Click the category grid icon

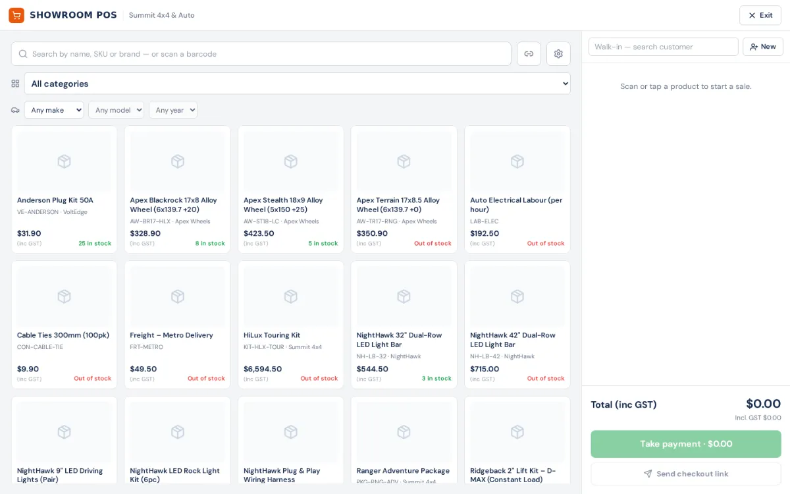15,84
